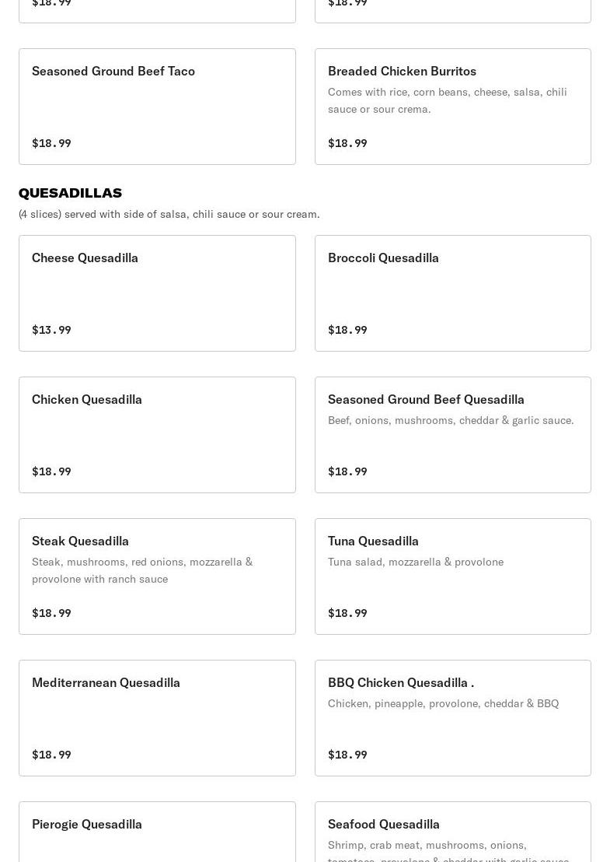Click the Mediterranean Quesadilla $18.99 price
Viewport: 610px width, 862px height.
(x=51, y=755)
